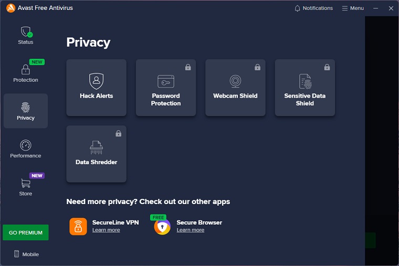Open the Performance gauge section

[x=25, y=149]
